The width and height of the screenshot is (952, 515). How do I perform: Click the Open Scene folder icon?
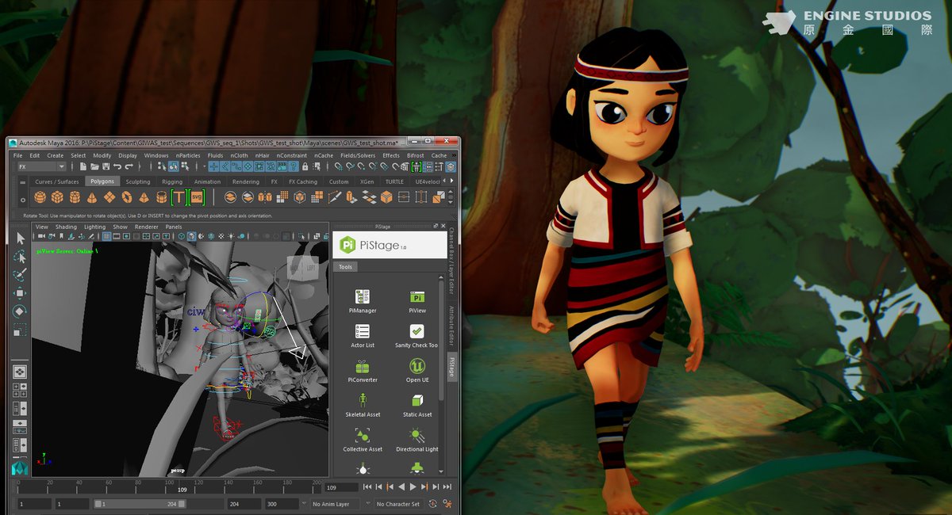point(94,167)
